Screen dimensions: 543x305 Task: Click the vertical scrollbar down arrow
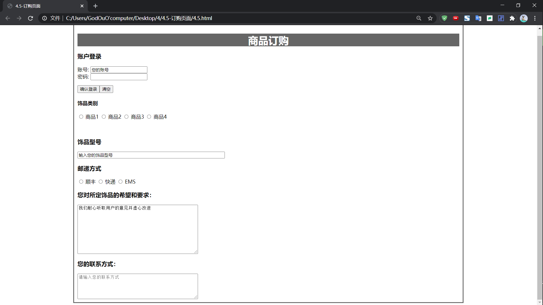click(x=540, y=302)
